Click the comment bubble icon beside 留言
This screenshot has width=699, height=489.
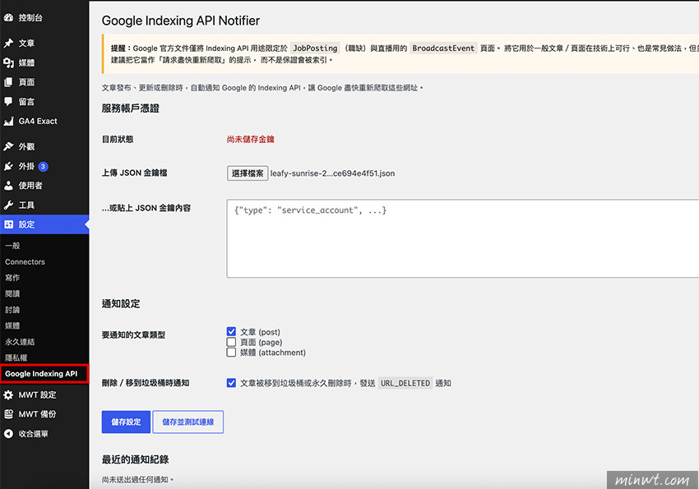(x=8, y=102)
